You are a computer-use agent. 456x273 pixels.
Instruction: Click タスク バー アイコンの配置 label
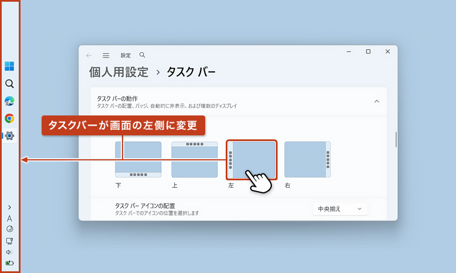145,206
